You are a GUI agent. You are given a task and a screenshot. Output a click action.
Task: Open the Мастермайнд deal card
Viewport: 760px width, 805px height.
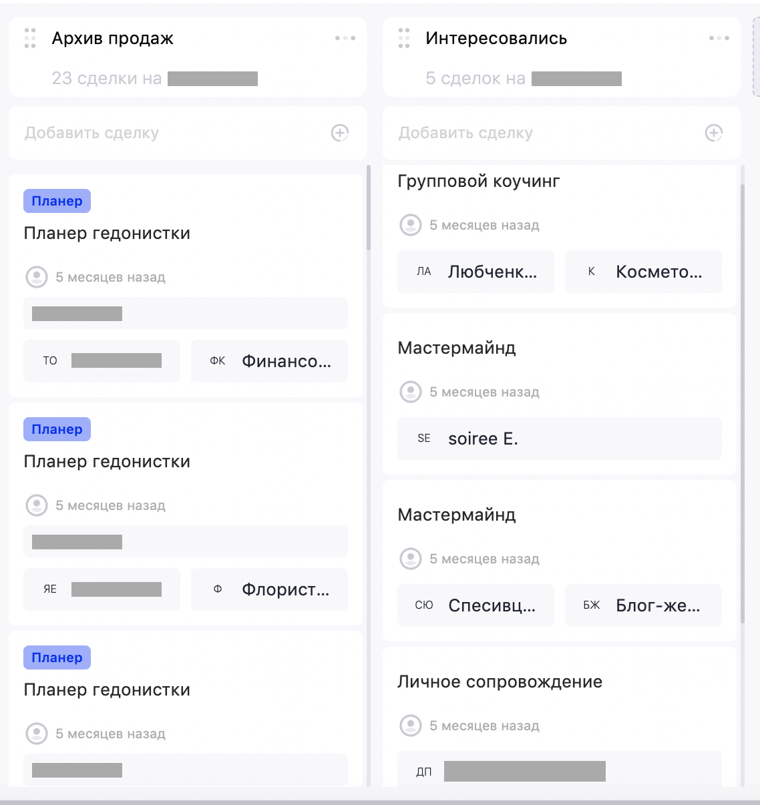pyautogui.click(x=457, y=348)
